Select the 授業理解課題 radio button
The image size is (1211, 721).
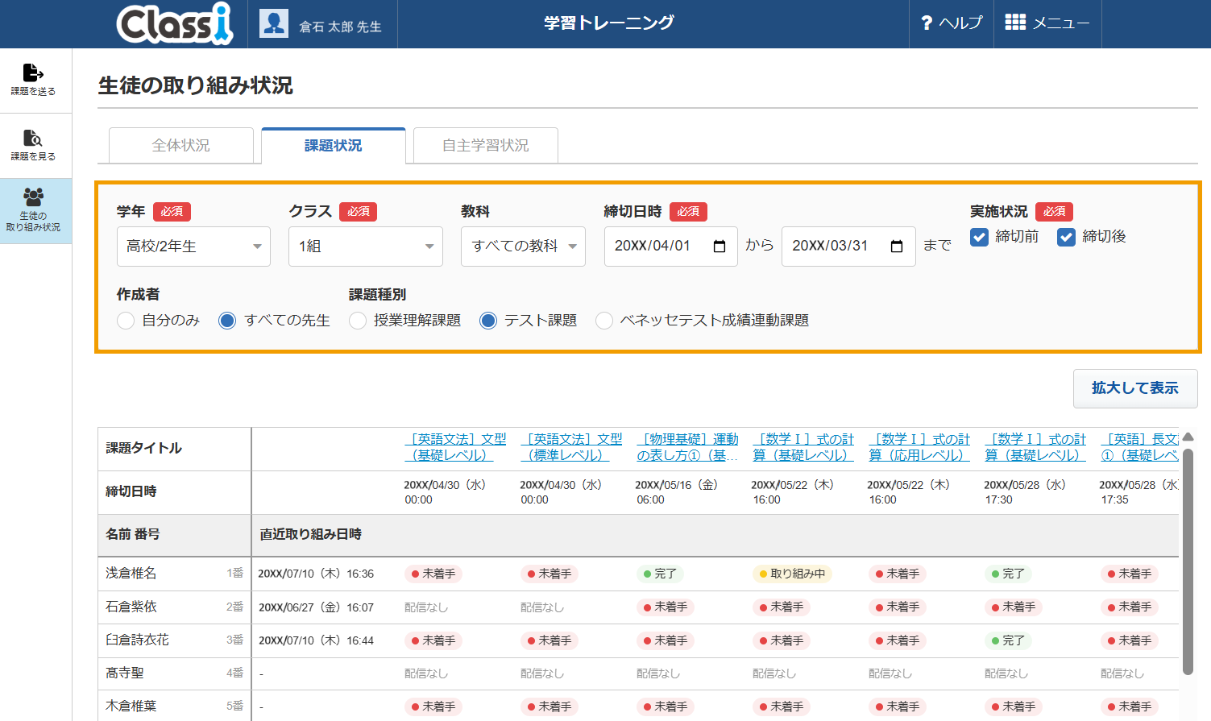pos(358,321)
